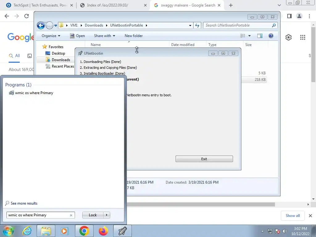Click Explorer back navigation button
This screenshot has height=237, width=316.
(41, 25)
